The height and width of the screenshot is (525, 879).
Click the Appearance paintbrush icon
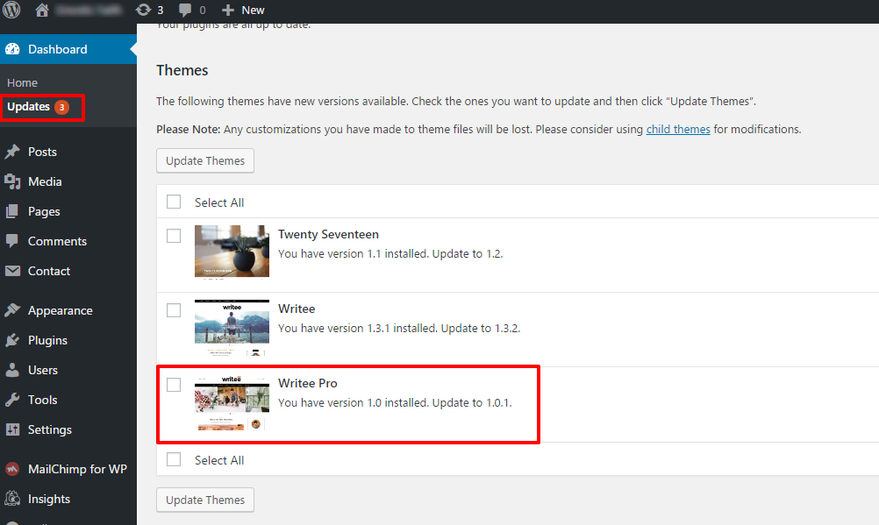tap(12, 310)
